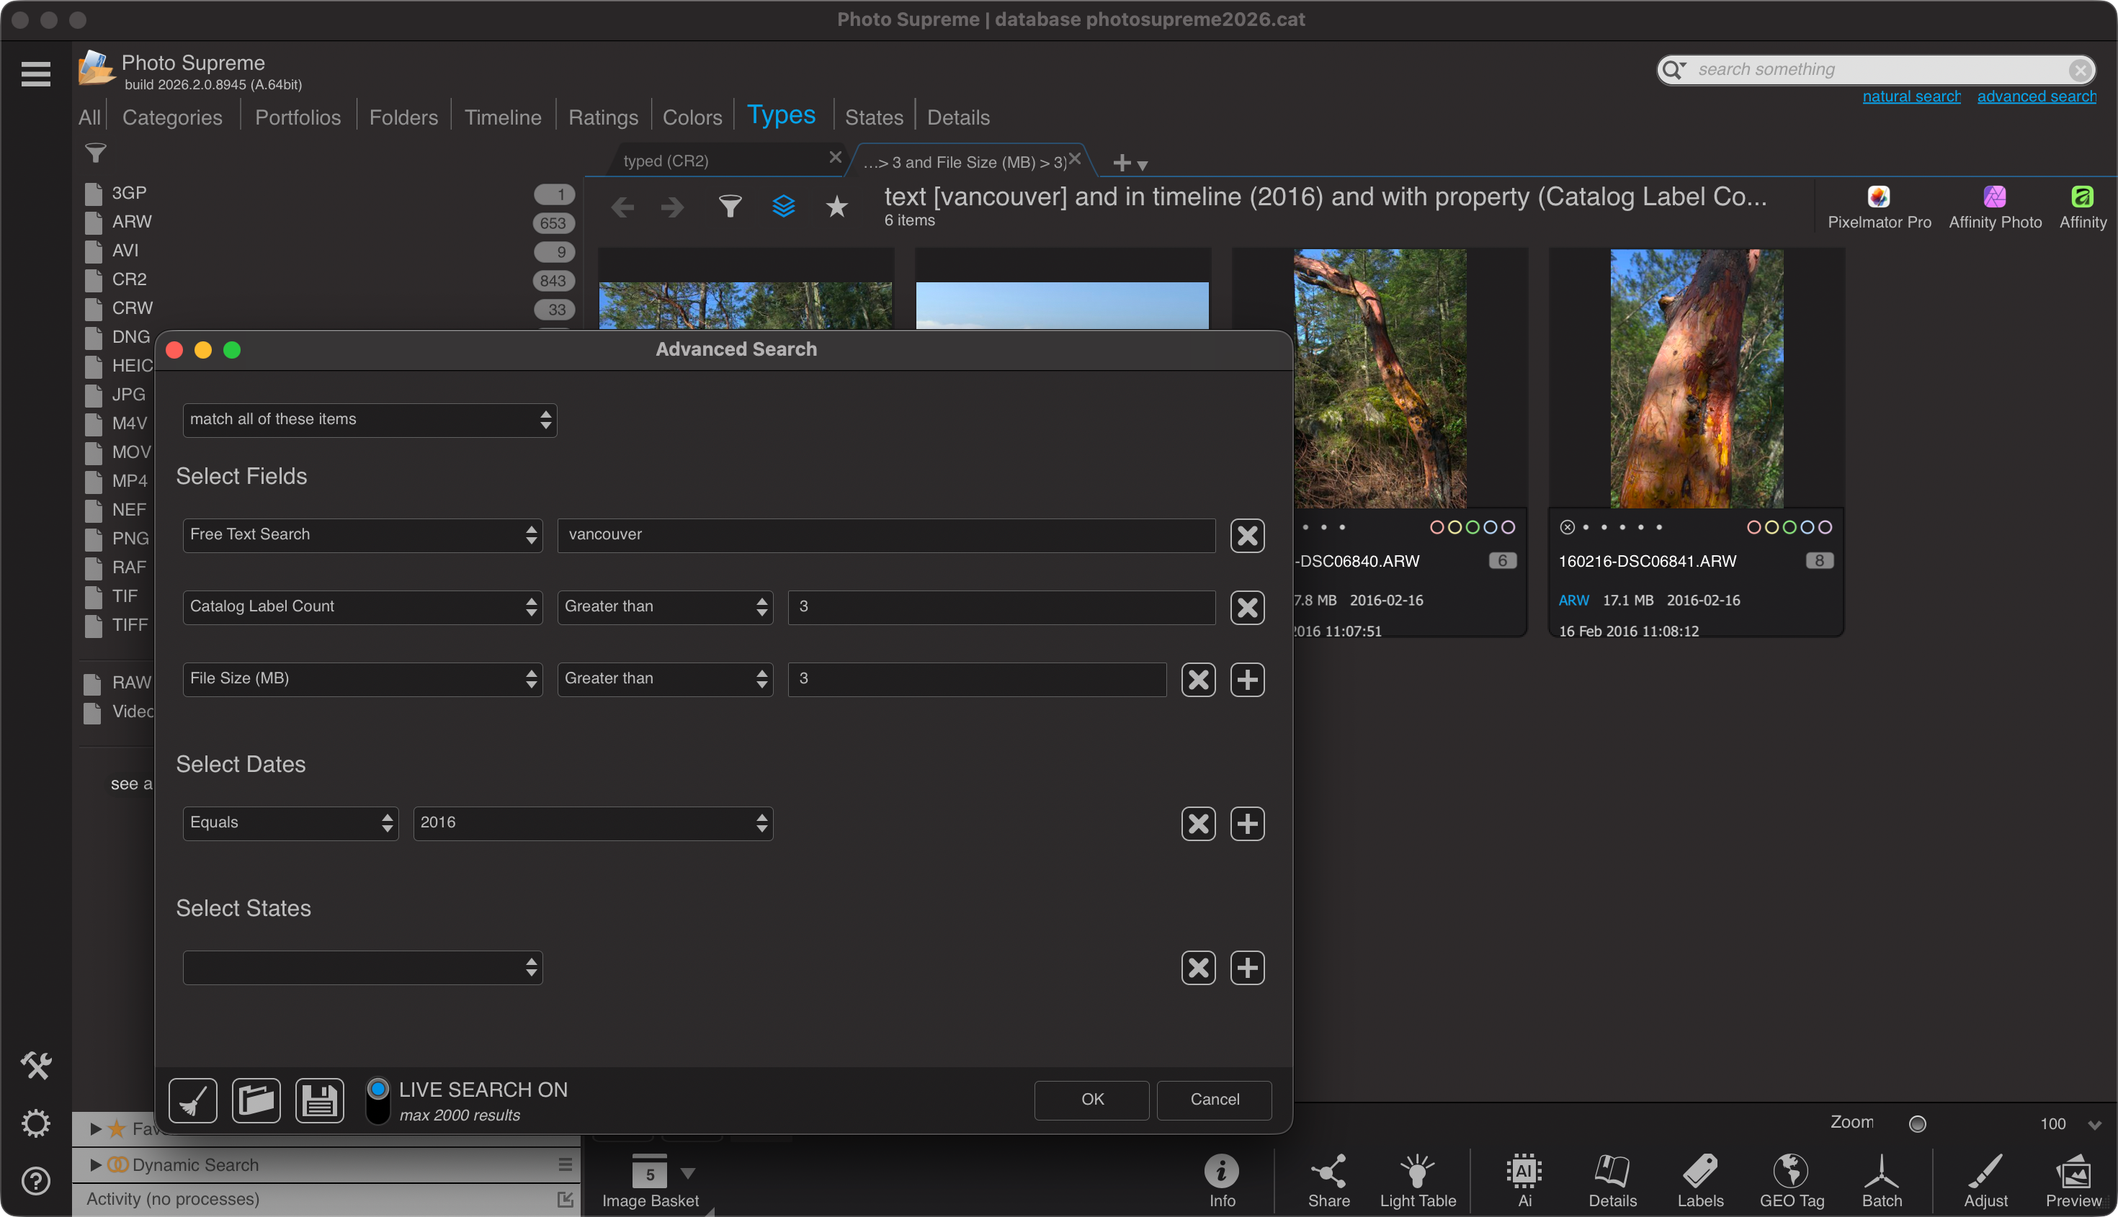Open the Labels panel
Screen dimensions: 2118x1217
pyautogui.click(x=1700, y=1180)
